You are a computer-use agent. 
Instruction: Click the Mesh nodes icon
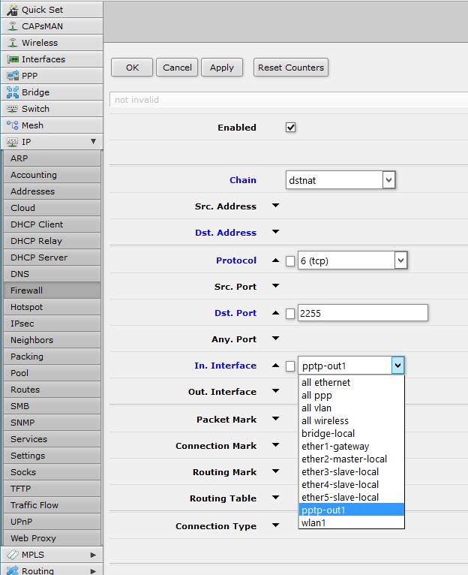coord(13,125)
